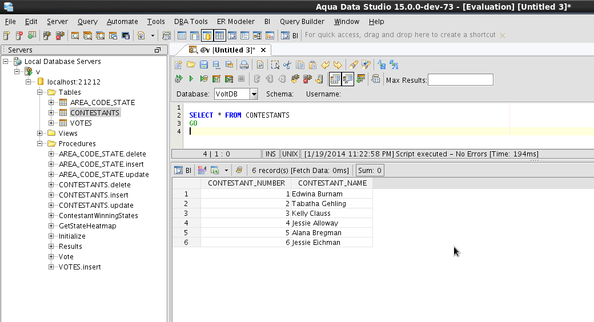594x322 pixels.
Task: Click the pivot colored bars icon in results bar
Action: pyautogui.click(x=202, y=171)
